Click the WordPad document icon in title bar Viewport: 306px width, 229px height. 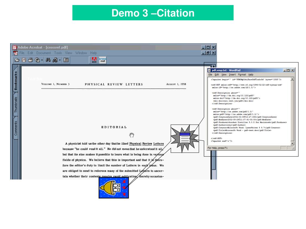click(x=209, y=70)
